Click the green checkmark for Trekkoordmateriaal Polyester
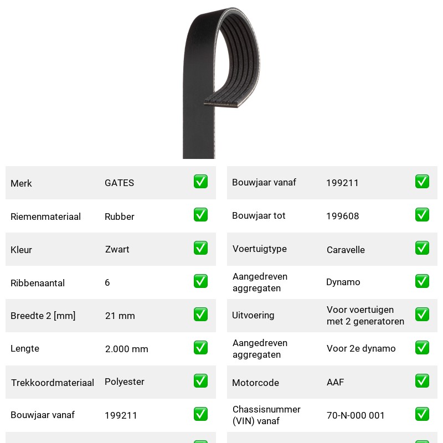Viewport: 443px width, 443px height. [x=200, y=381]
